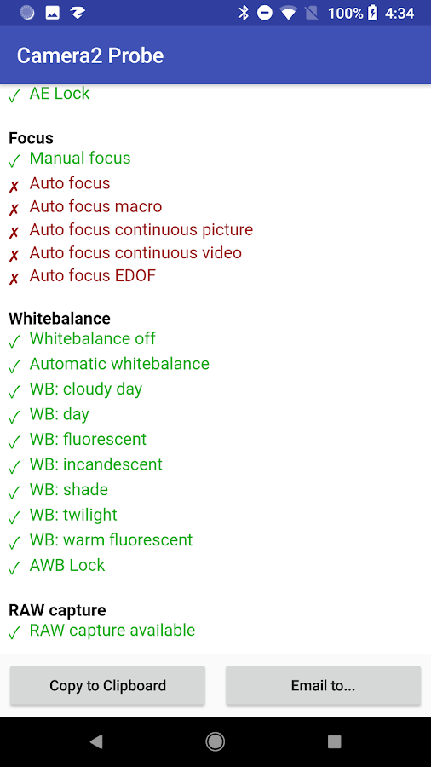Tap the image notification icon
The width and height of the screenshot is (431, 767).
[x=52, y=13]
